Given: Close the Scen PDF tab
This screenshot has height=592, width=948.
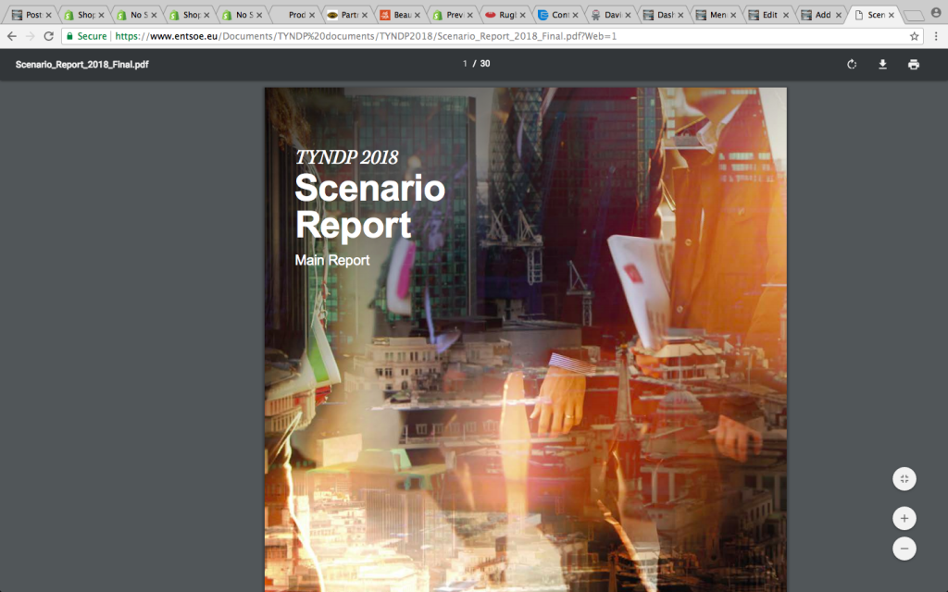Looking at the screenshot, I should (892, 15).
